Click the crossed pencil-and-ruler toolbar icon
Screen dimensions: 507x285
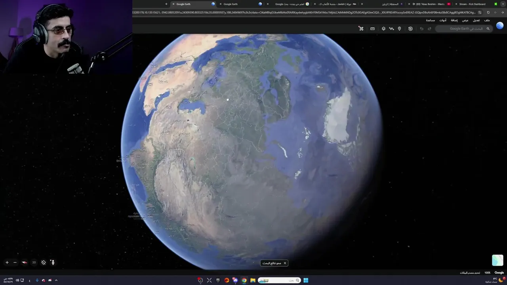click(x=361, y=28)
